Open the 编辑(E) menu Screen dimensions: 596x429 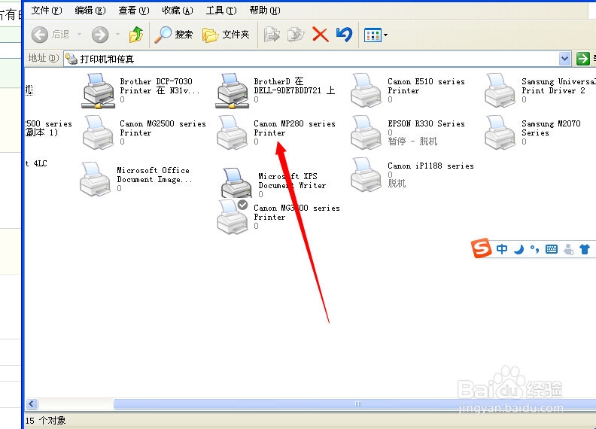click(90, 11)
